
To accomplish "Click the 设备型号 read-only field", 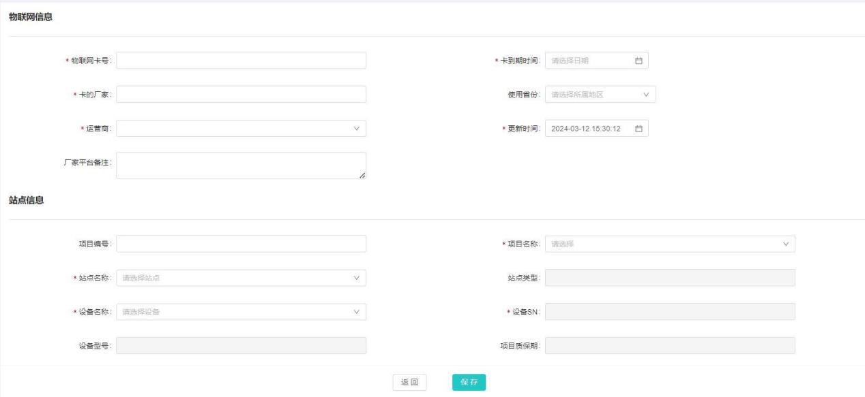I will click(x=241, y=346).
